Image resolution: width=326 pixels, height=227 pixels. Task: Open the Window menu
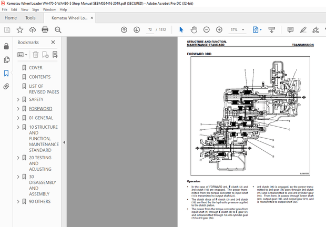point(49,9)
